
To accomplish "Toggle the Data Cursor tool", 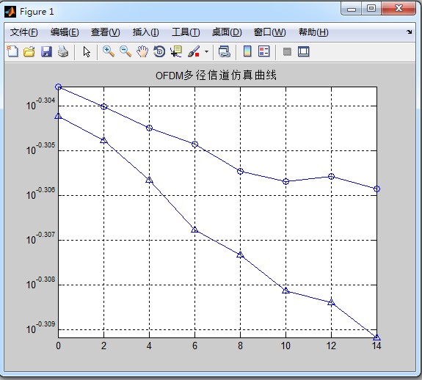I will pos(176,51).
